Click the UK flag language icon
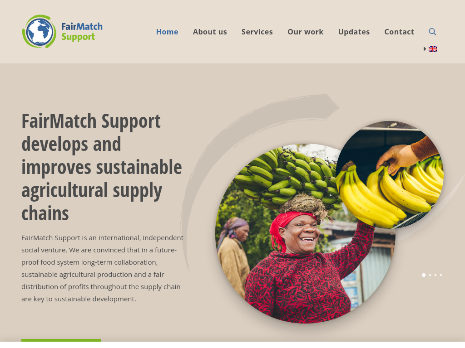This screenshot has width=465, height=348. (433, 49)
